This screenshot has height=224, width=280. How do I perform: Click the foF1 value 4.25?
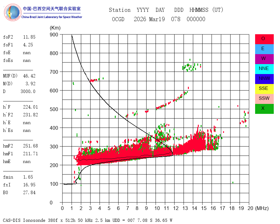[28, 45]
